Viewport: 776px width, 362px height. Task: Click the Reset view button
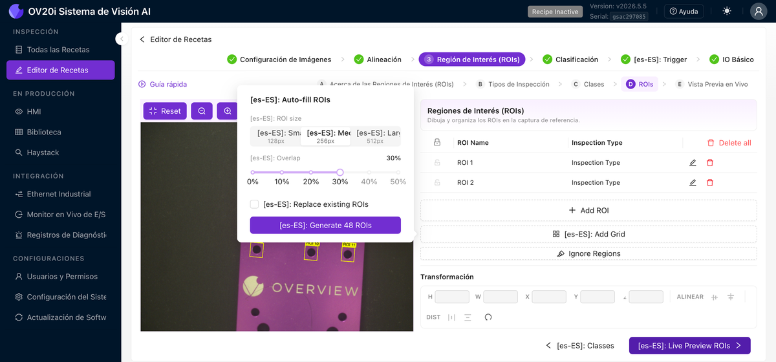165,111
